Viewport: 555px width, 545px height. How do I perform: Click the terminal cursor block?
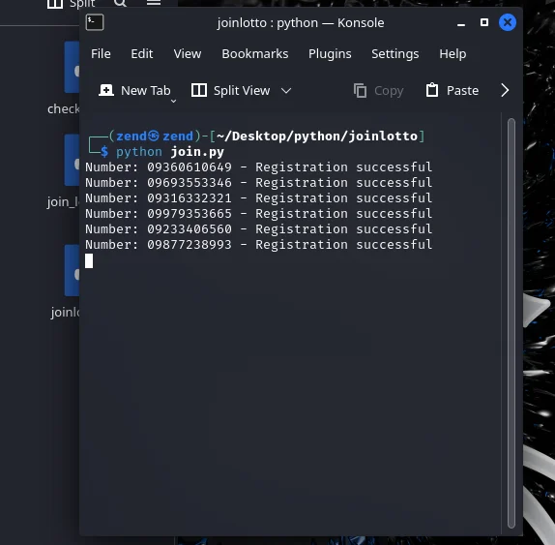89,261
